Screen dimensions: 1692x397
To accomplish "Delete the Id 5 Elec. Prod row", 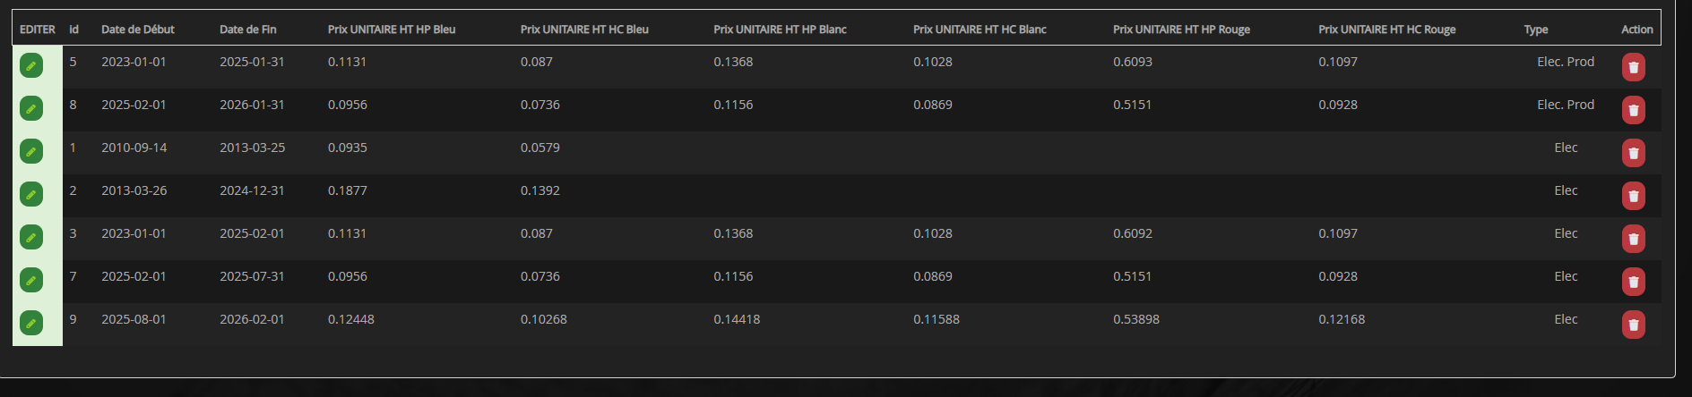I will pos(1633,67).
